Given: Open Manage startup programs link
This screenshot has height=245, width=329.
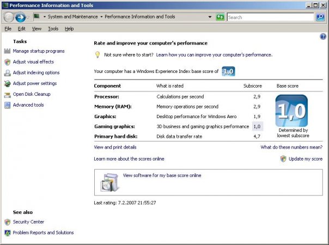Looking at the screenshot, I should click(x=39, y=51).
